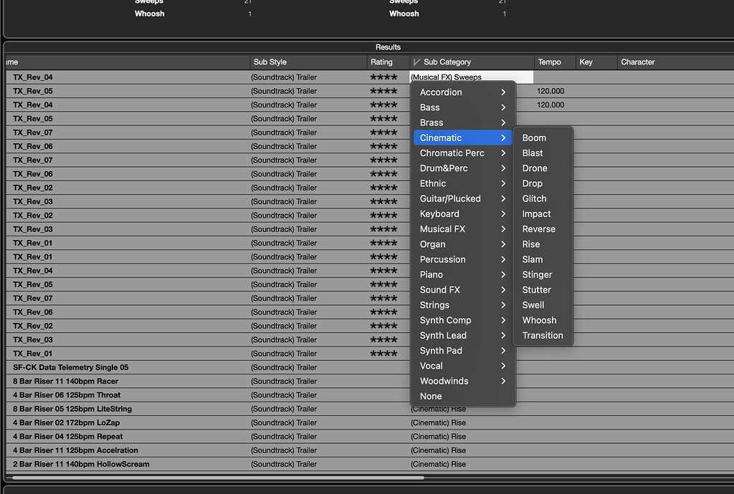The width and height of the screenshot is (734, 494).
Task: Click the Rating column header
Action: [x=387, y=62]
